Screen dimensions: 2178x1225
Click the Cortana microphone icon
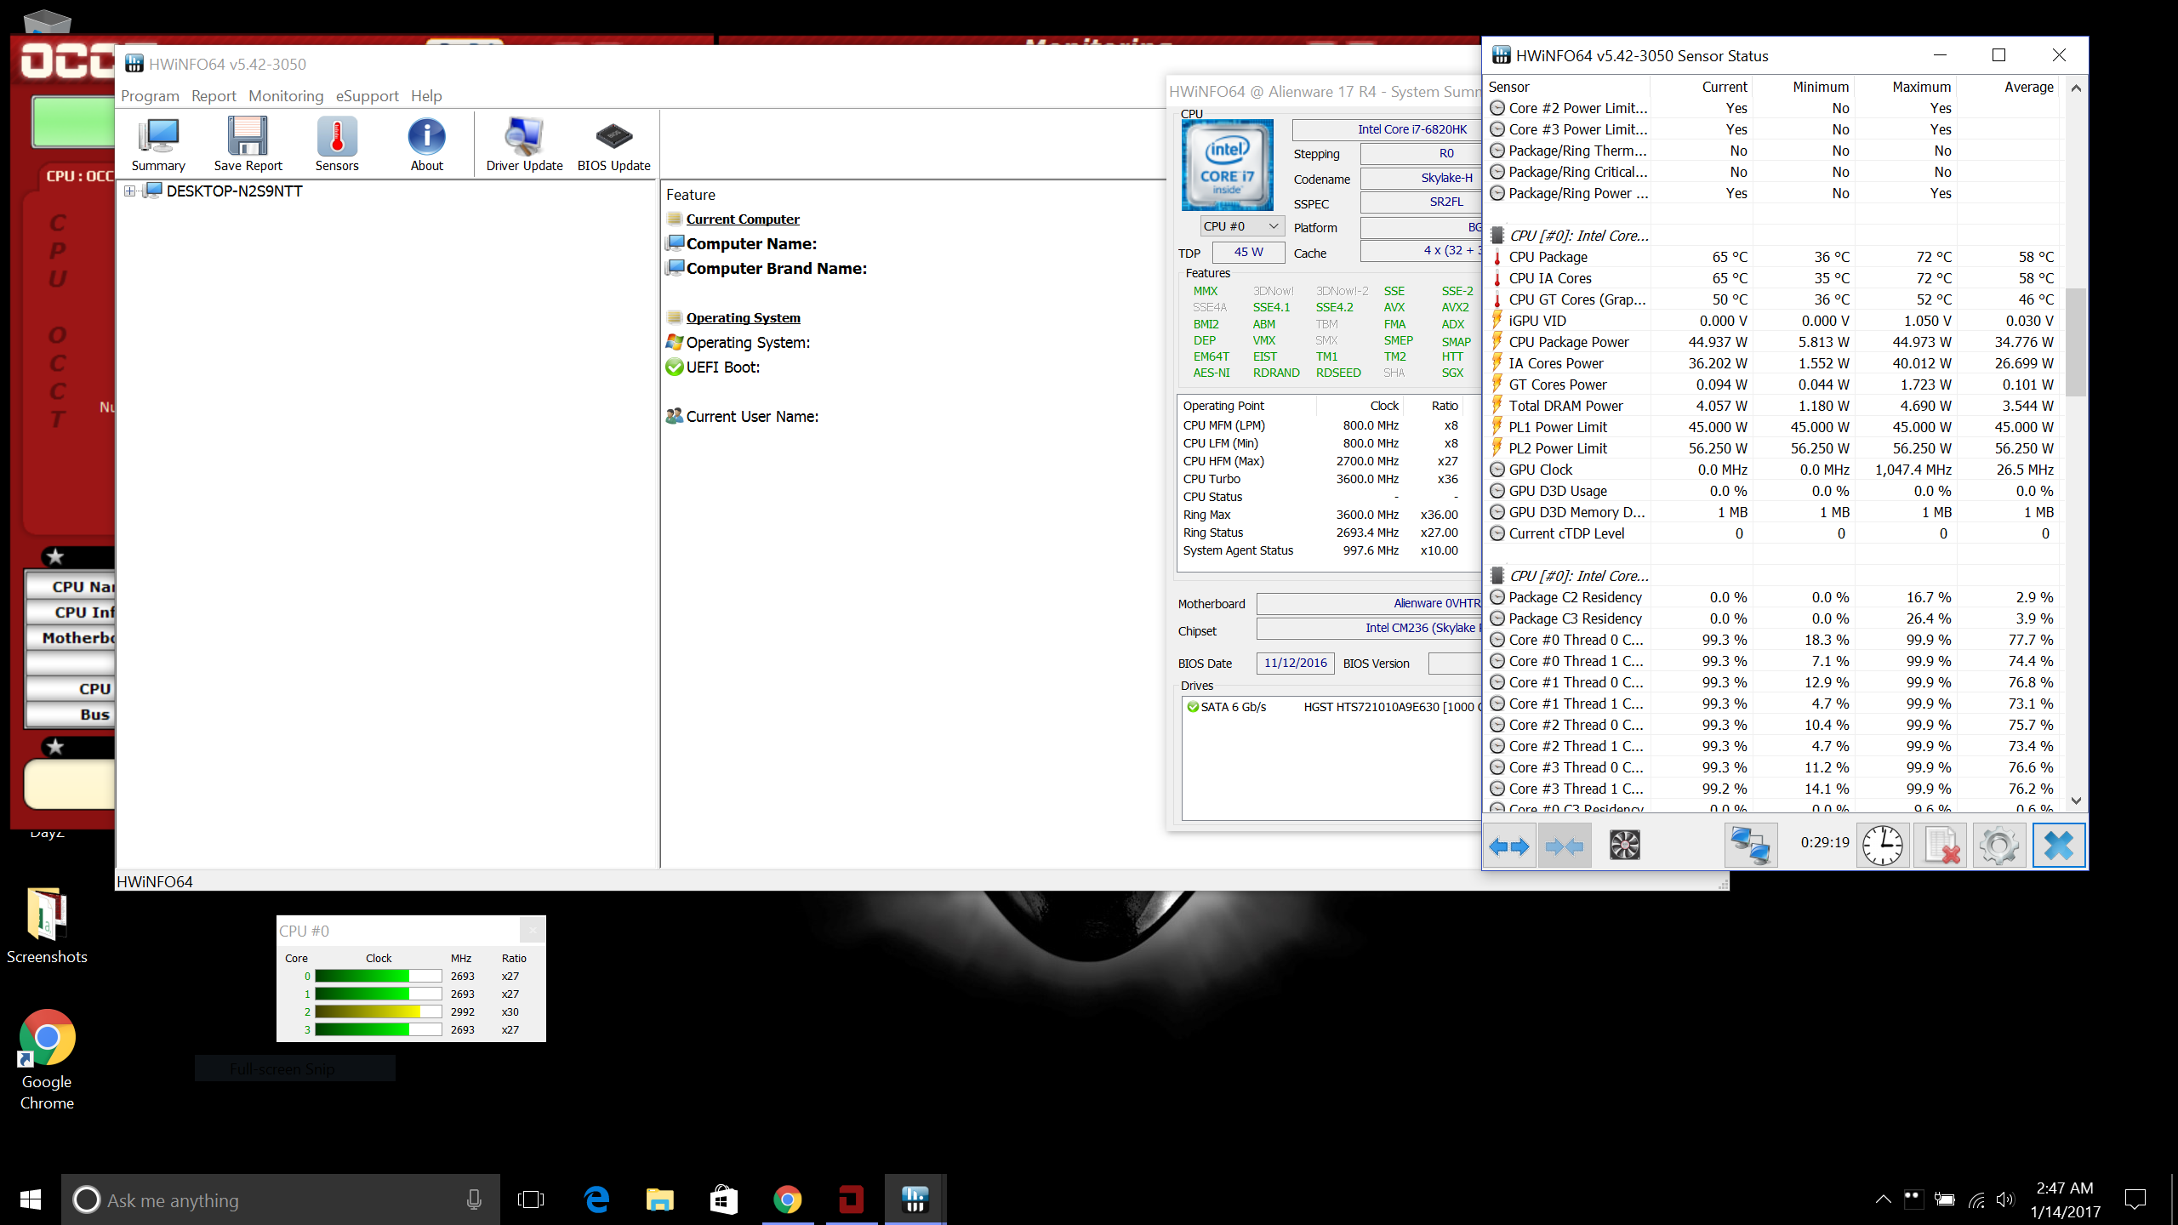pos(474,1199)
